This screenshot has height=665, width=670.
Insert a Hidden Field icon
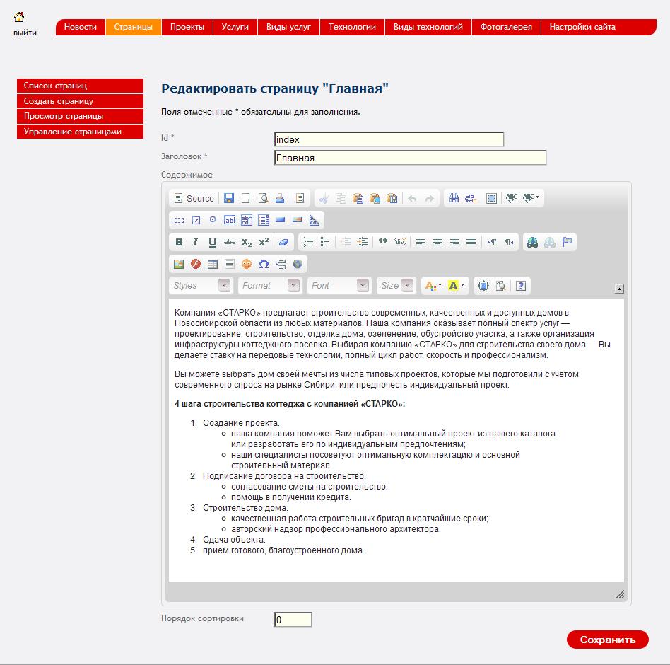pyautogui.click(x=315, y=220)
